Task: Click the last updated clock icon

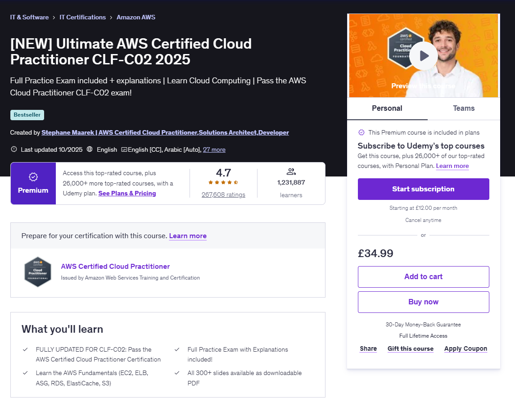Action: tap(14, 149)
